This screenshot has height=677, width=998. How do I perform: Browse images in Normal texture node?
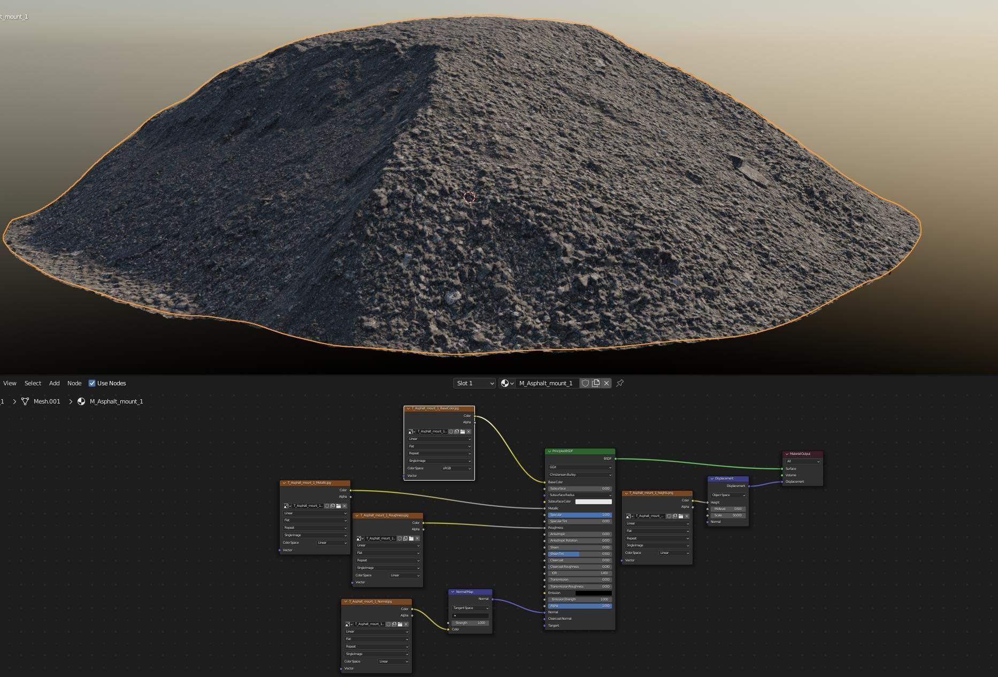click(x=349, y=624)
